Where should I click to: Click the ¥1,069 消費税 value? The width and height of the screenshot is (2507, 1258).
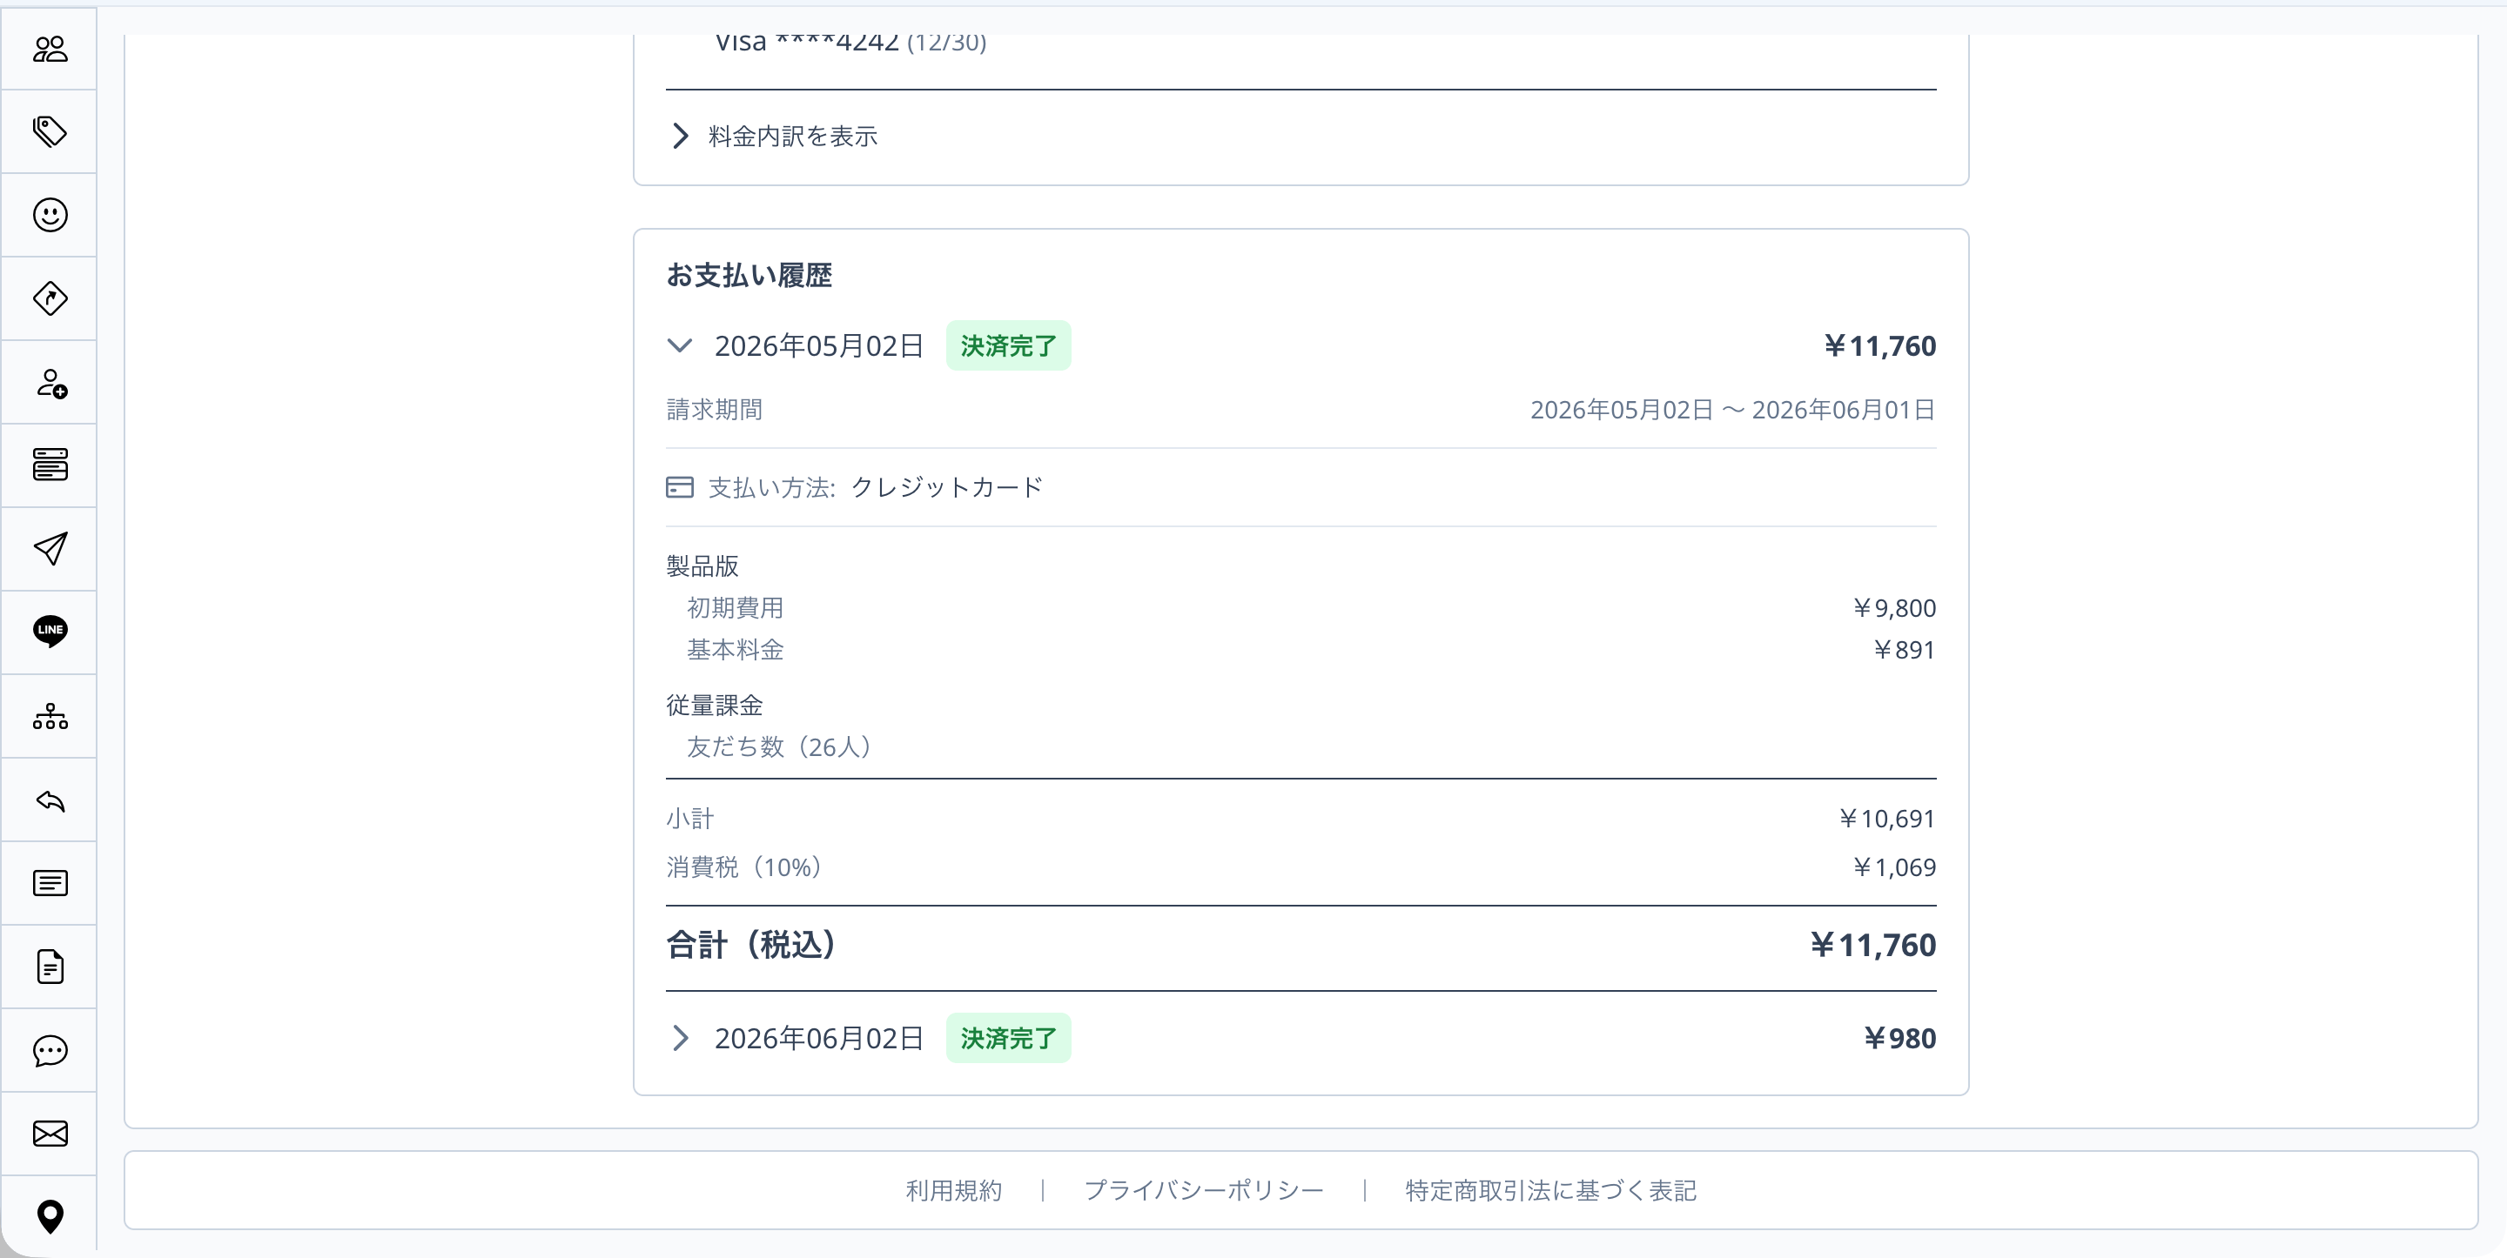(1894, 868)
